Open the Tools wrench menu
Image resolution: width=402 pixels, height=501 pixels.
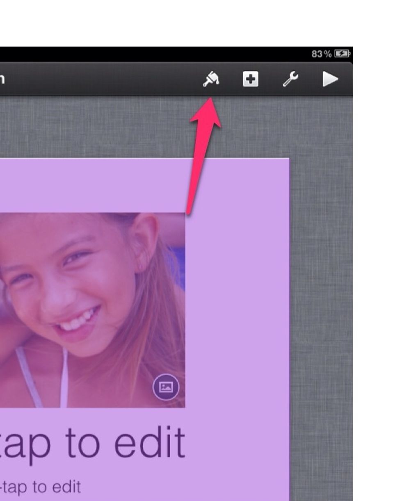pos(290,79)
